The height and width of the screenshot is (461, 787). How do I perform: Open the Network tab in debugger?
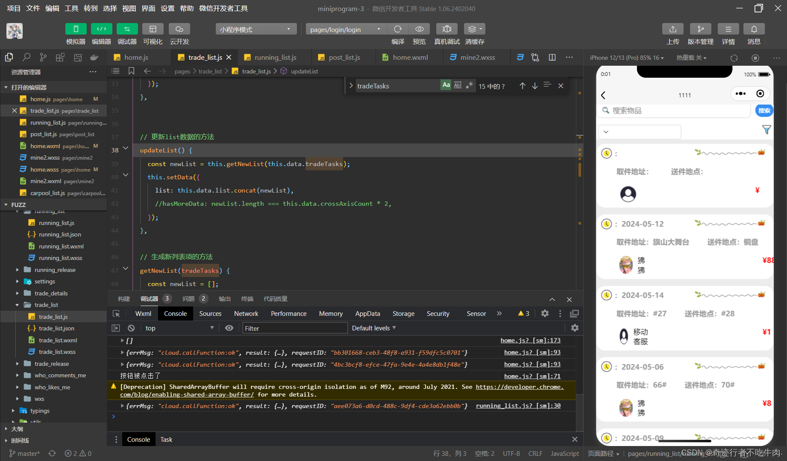[x=246, y=313]
